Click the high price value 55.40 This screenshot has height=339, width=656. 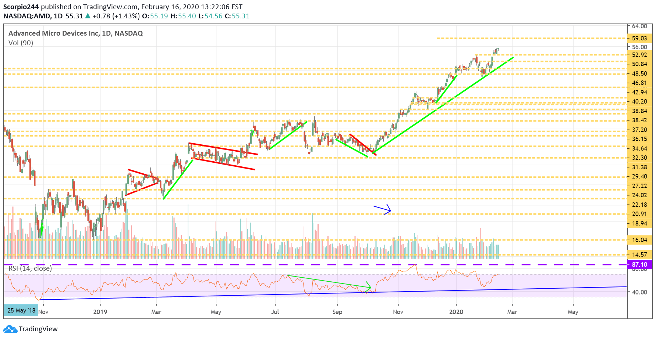click(187, 16)
